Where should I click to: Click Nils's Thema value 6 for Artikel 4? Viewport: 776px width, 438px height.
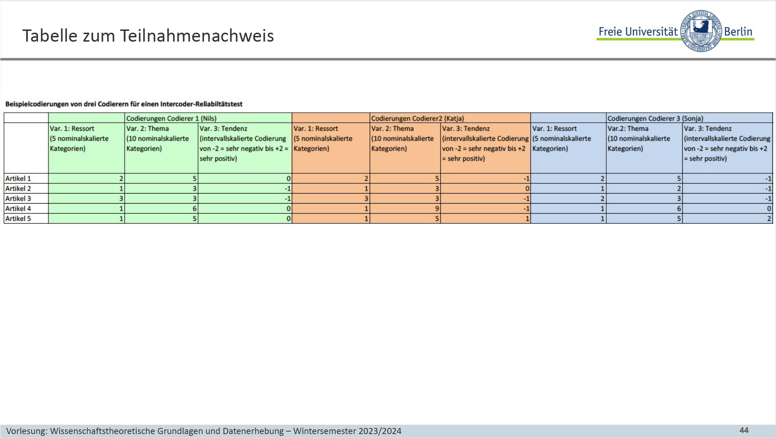pyautogui.click(x=194, y=209)
